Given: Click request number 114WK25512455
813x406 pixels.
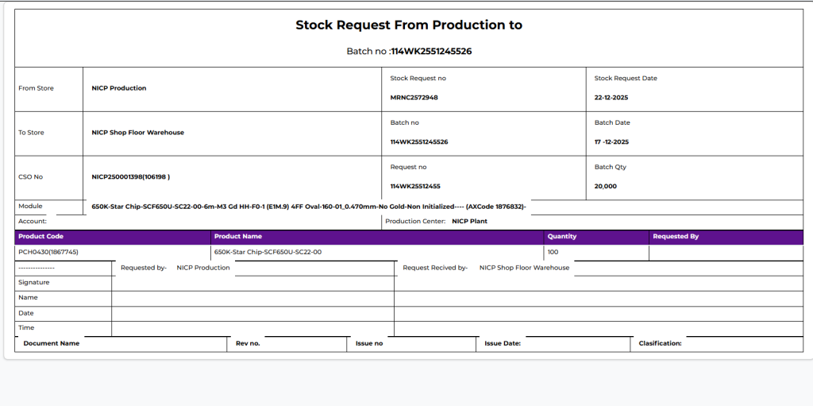Looking at the screenshot, I should 415,186.
